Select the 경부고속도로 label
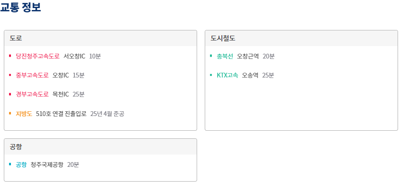Image resolution: width=399 pixels, height=184 pixels. click(32, 94)
